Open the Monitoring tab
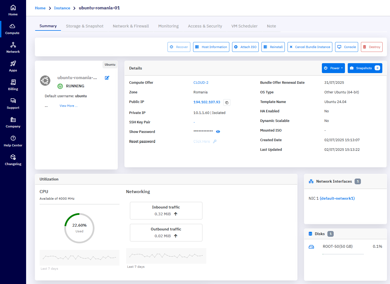This screenshot has height=284, width=390. pos(168,26)
